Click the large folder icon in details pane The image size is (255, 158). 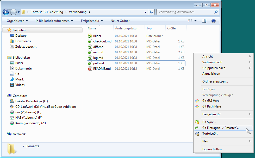(12, 149)
